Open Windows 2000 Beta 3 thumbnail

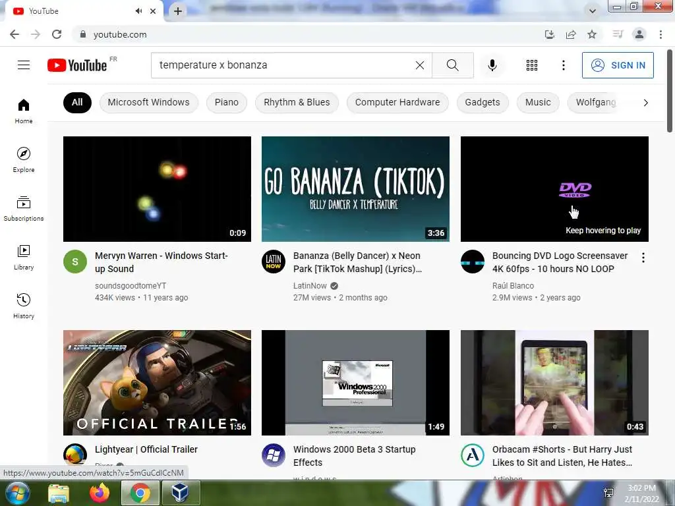point(355,383)
